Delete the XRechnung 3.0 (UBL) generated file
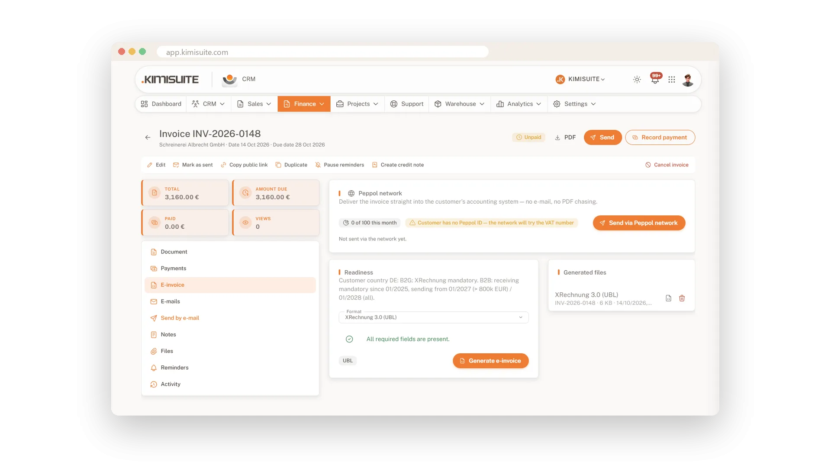 (x=682, y=298)
